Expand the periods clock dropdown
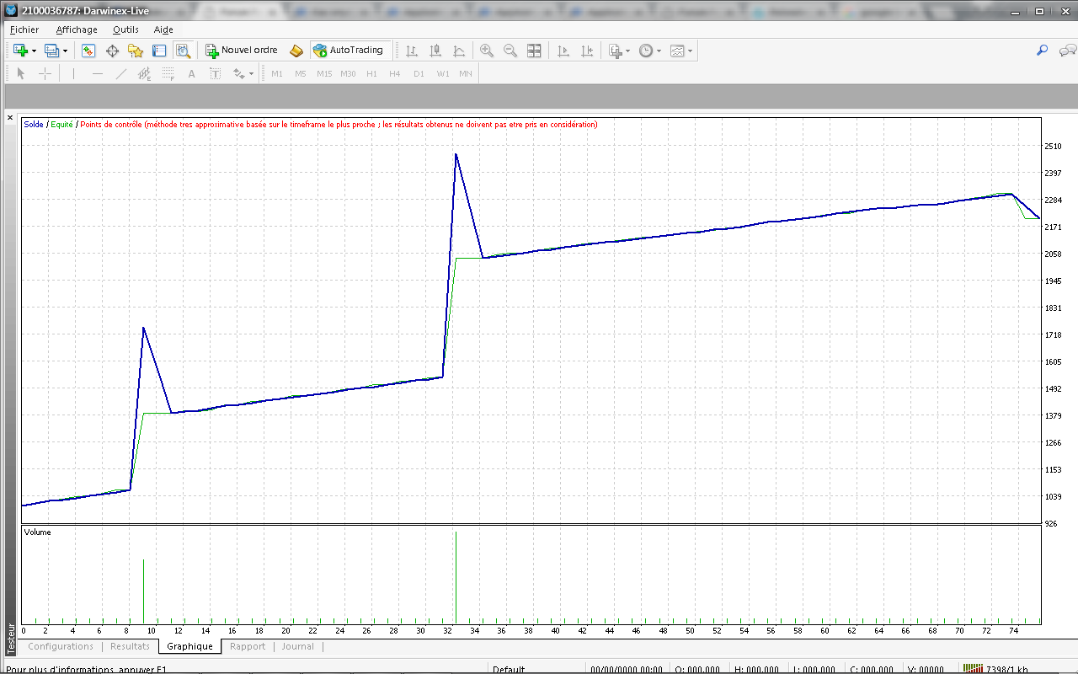The width and height of the screenshot is (1078, 674). point(658,51)
